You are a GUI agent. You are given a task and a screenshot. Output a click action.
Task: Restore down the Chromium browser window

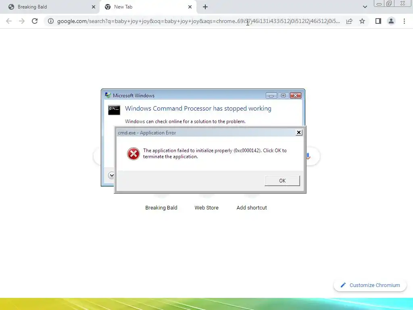[389, 4]
